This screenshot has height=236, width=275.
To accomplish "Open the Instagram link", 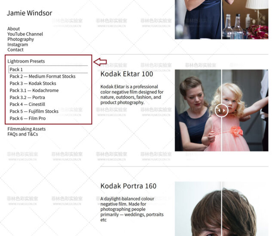I will [x=18, y=44].
